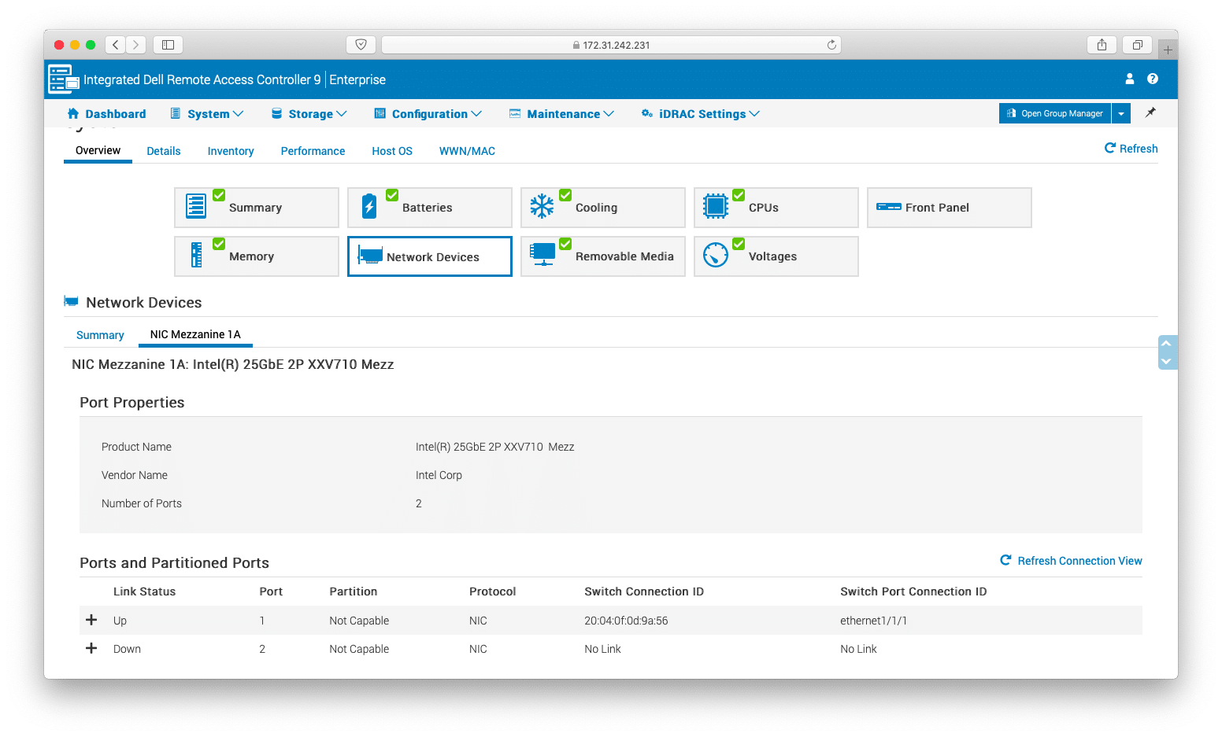Select the Overview tab
1222x737 pixels.
click(x=98, y=150)
